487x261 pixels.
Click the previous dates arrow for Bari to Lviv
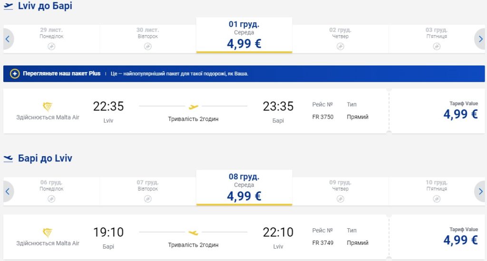[x=8, y=192]
